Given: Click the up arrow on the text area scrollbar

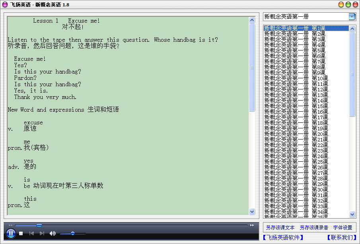Looking at the screenshot, I should (x=252, y=19).
